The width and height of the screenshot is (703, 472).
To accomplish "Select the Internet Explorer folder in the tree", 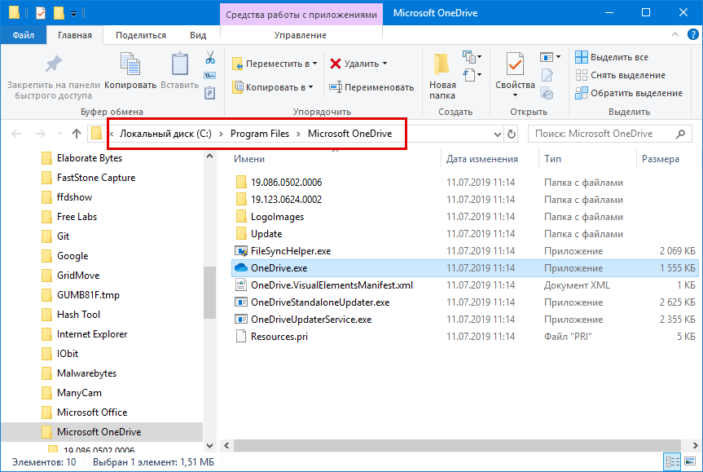I will (92, 334).
